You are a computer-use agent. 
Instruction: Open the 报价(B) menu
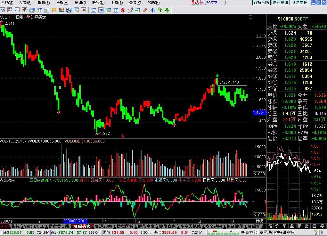tap(44, 3)
